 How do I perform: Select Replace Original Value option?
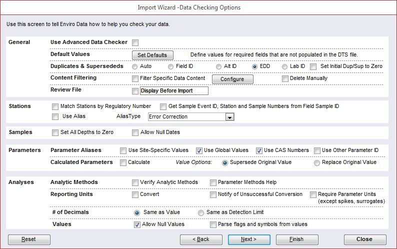(316, 163)
